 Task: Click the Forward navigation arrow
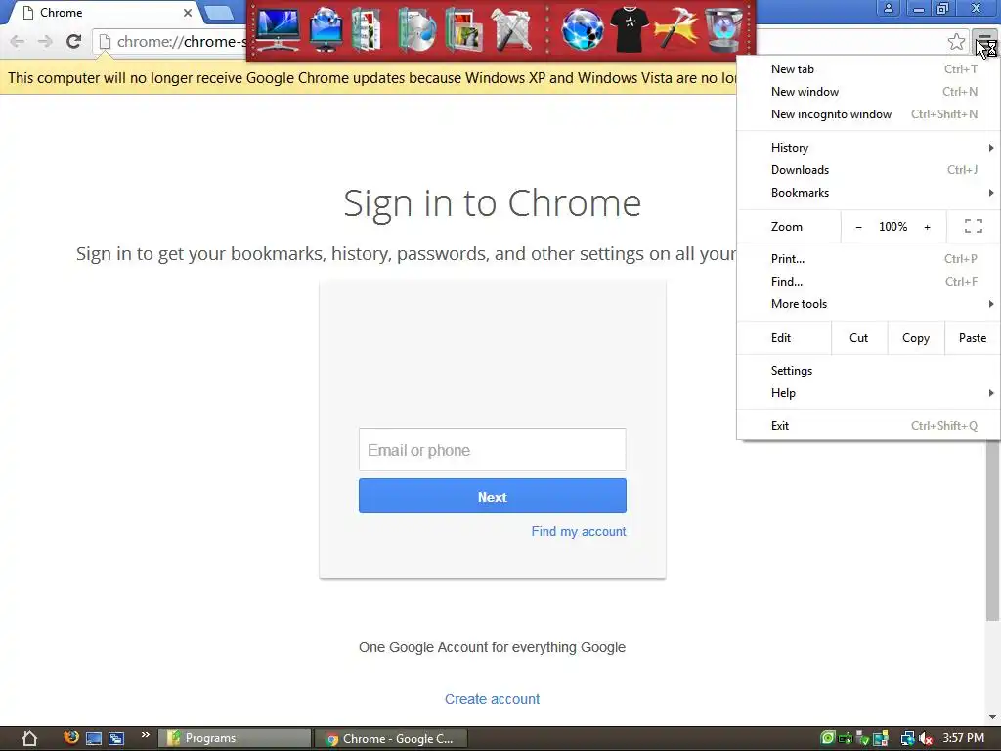[45, 41]
